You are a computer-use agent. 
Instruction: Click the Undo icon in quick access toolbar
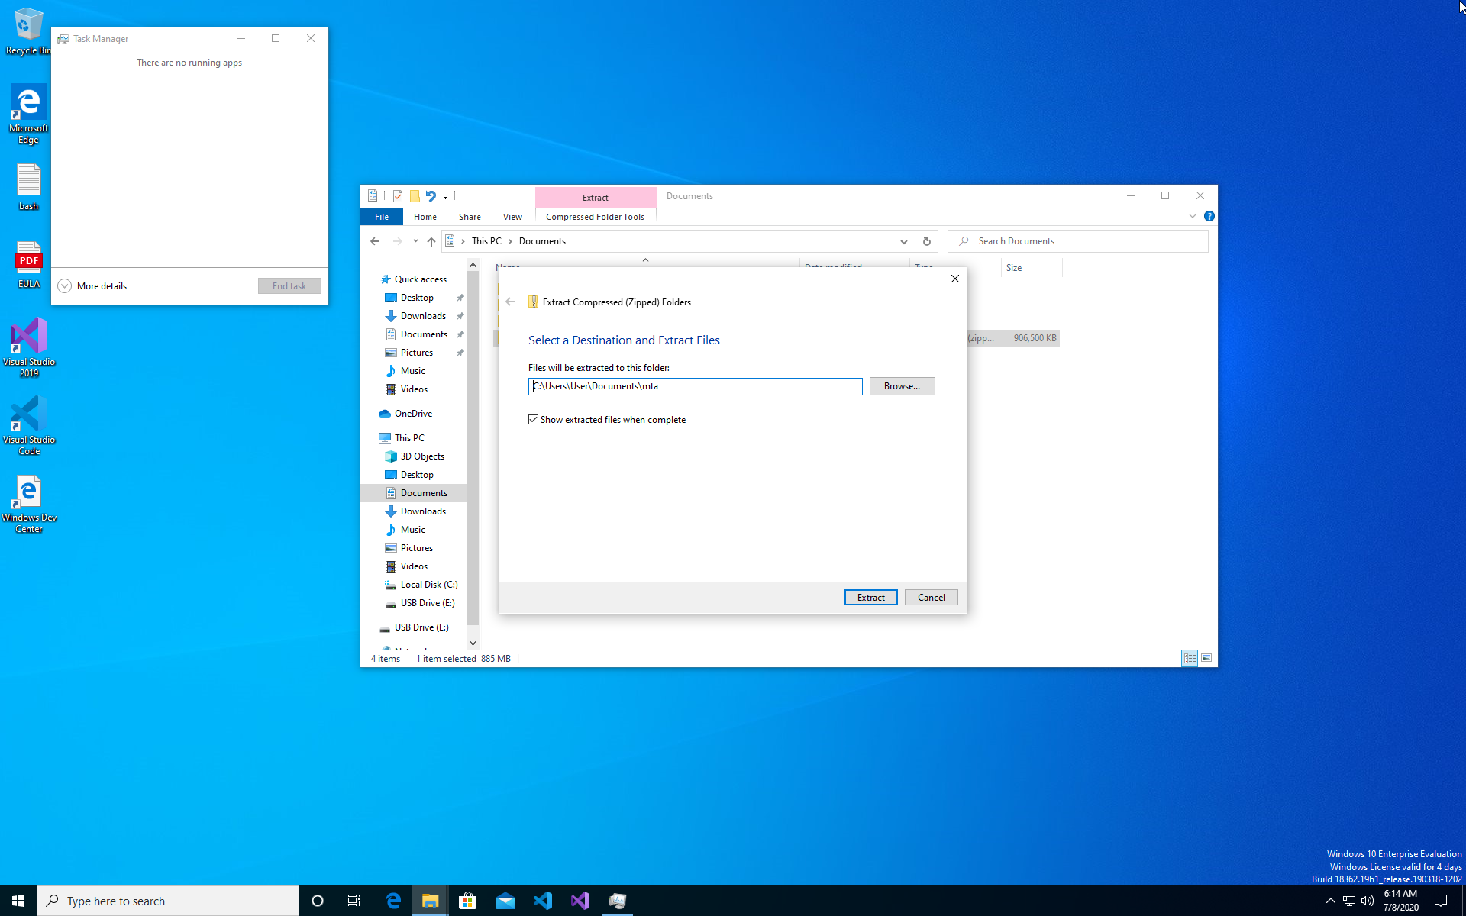tap(431, 196)
